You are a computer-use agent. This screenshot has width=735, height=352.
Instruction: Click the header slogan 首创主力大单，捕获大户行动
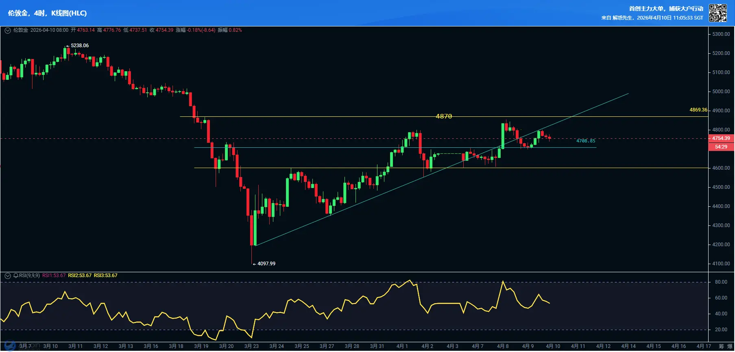666,9
